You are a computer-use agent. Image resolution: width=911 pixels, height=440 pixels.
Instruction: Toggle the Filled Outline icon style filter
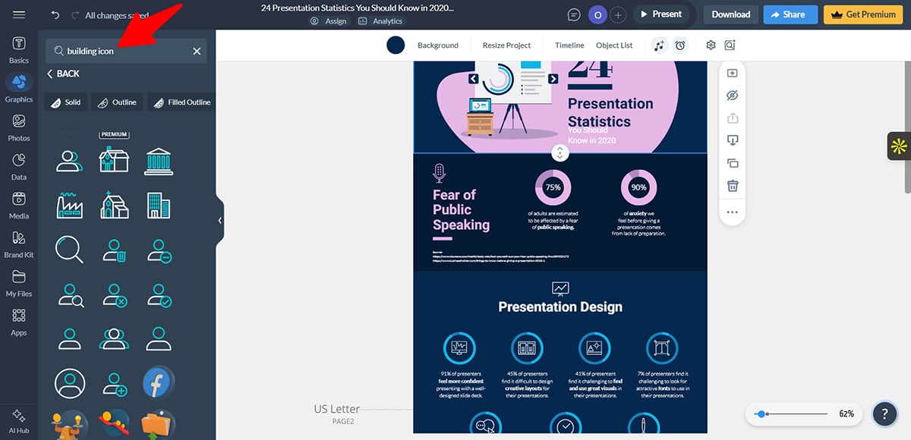click(x=181, y=102)
